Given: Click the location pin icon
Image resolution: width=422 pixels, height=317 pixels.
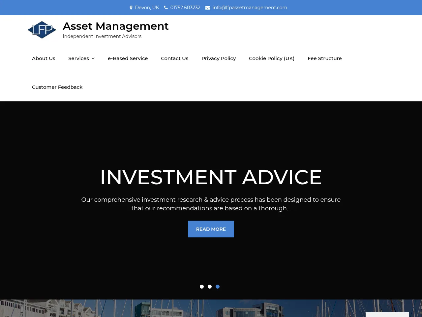Looking at the screenshot, I should pos(131,8).
